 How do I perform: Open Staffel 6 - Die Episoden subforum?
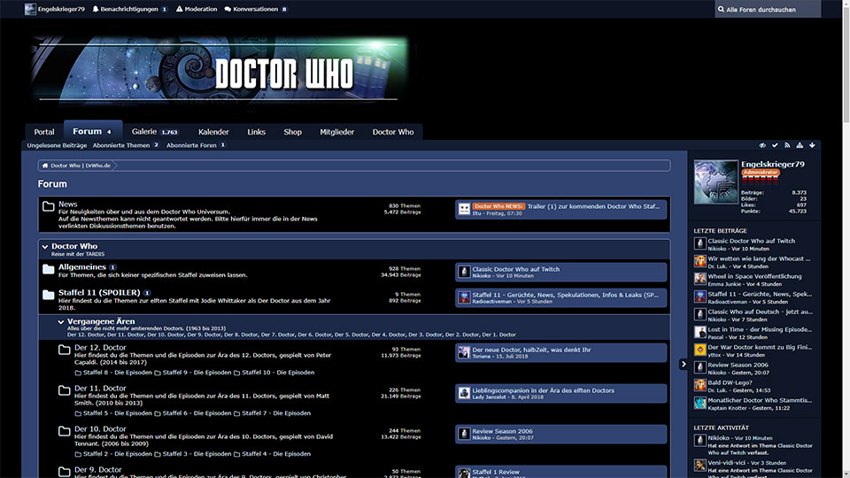197,413
